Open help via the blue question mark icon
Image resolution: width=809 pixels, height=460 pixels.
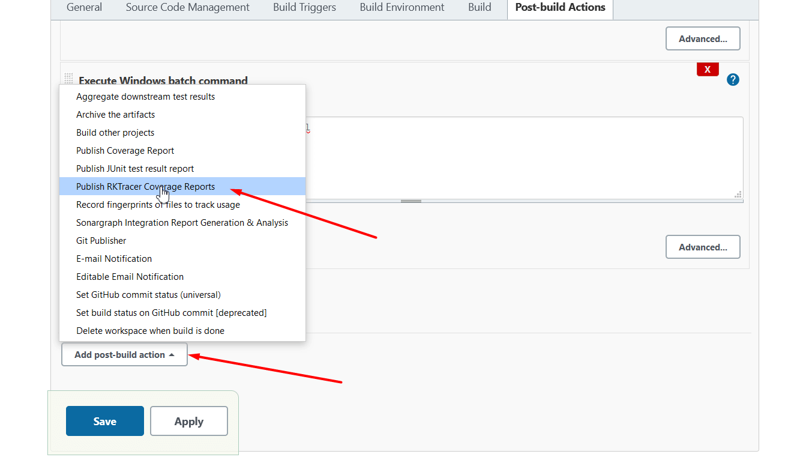732,79
